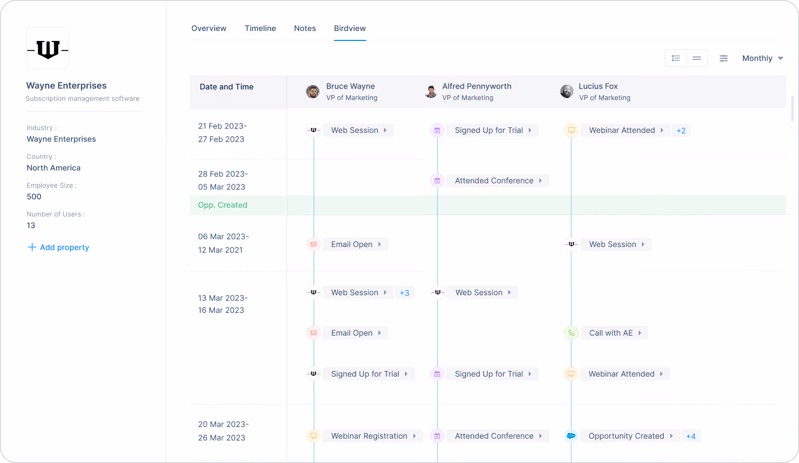Select the email icon next to Email Open
799x463 pixels.
[313, 244]
